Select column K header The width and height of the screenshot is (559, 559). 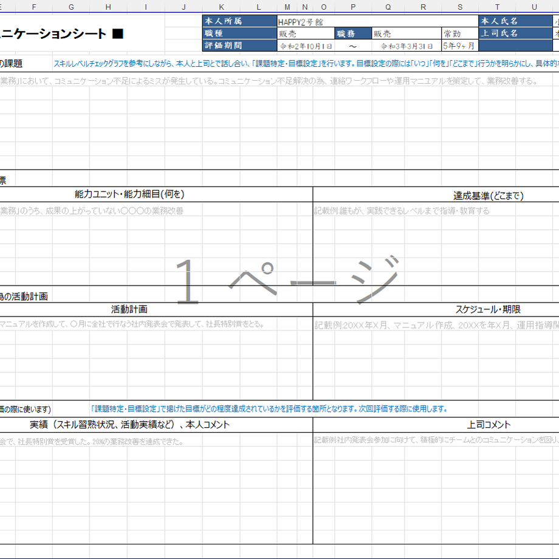click(x=221, y=7)
